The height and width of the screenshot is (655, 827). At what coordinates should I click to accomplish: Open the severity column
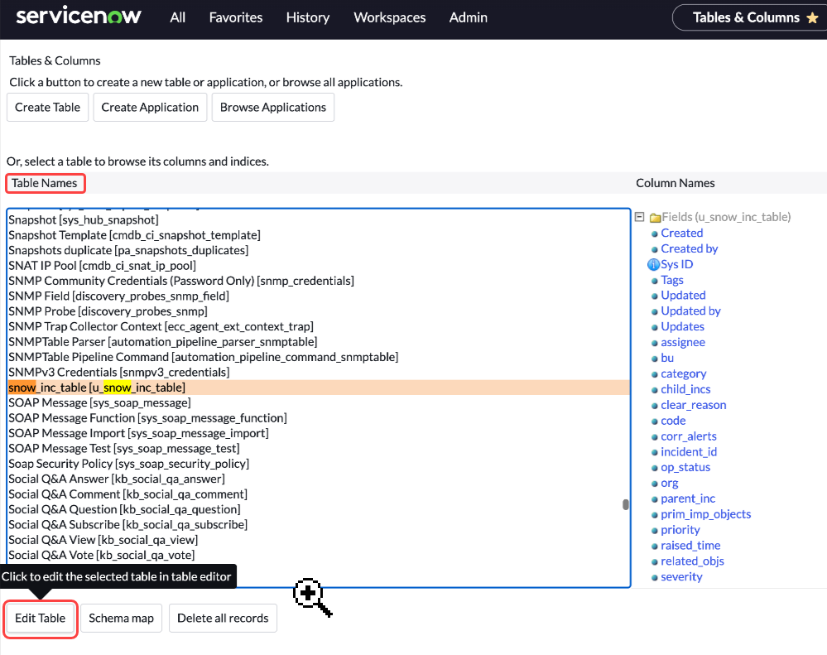(x=681, y=577)
